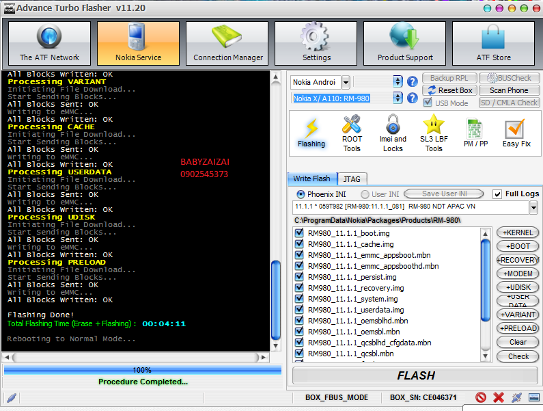Image resolution: width=543 pixels, height=411 pixels.
Task: Toggle Full Logs checkbox
Action: click(x=497, y=194)
